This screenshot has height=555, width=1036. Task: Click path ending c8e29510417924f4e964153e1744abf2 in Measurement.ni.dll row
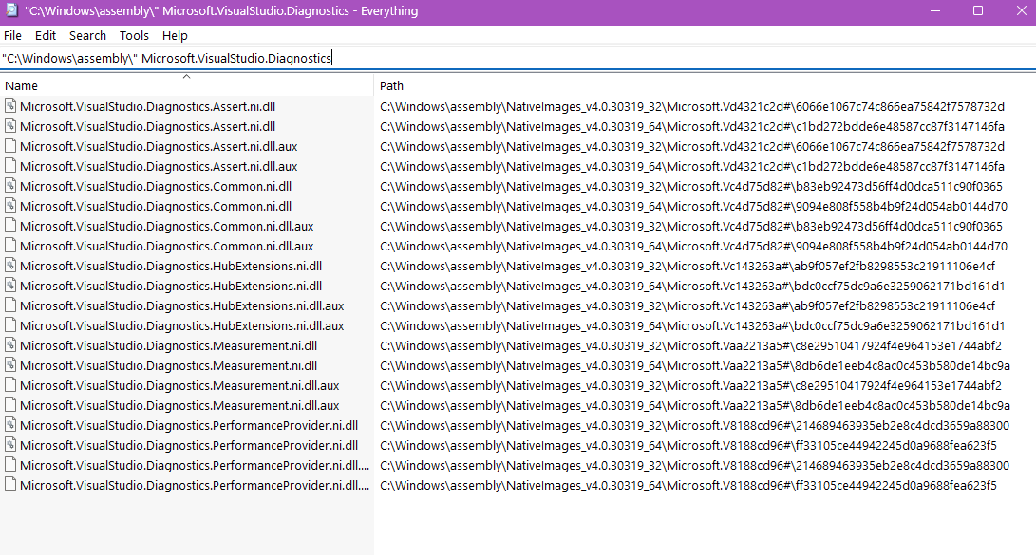690,345
